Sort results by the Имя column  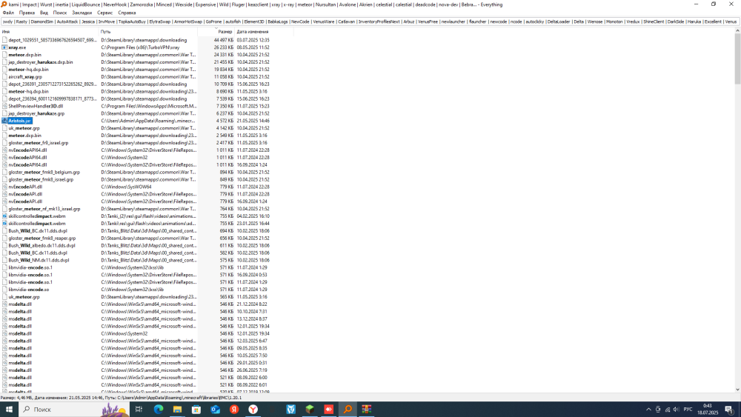(49, 32)
